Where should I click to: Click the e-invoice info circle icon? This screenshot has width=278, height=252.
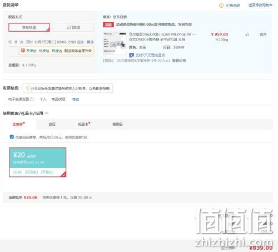32,99
